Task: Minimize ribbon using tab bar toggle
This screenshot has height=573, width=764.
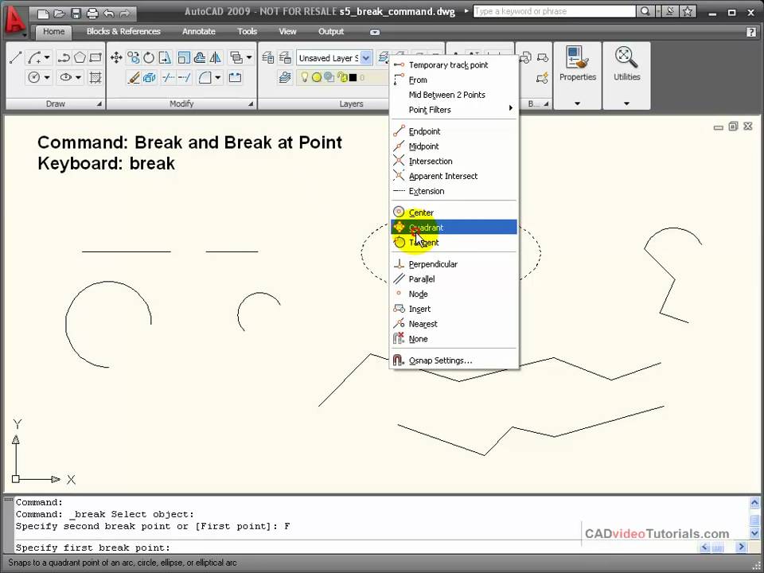Action: coord(375,32)
